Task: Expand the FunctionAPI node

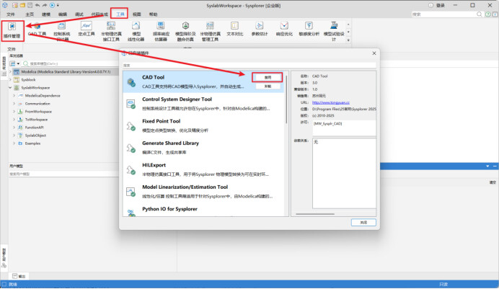Action: [x=14, y=128]
